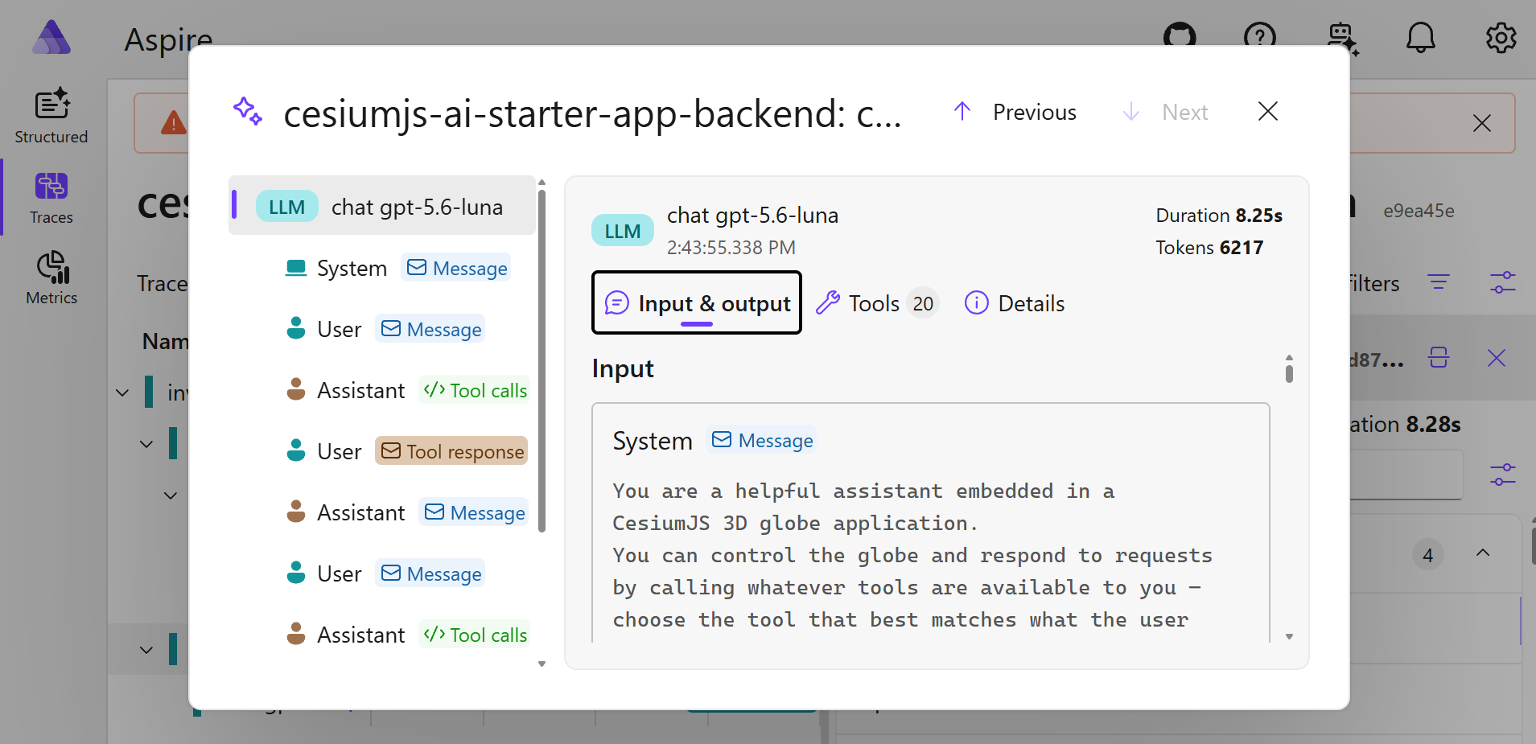This screenshot has width=1536, height=744.
Task: Collapse the top trace row chevron
Action: pos(122,393)
